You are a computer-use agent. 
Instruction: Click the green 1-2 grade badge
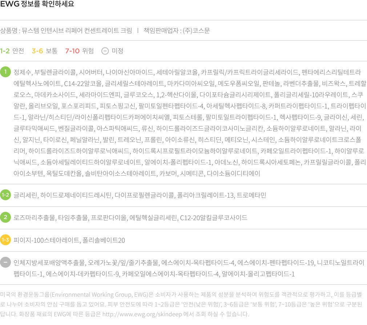[5, 195]
